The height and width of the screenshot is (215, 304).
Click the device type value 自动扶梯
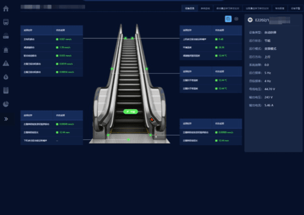(x=270, y=32)
